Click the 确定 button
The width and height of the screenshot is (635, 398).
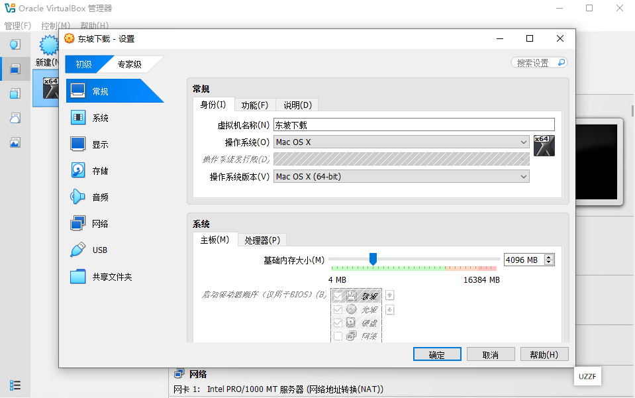(436, 354)
